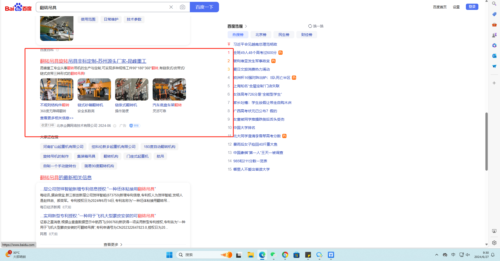Switch to the 北京榜 tab
The image size is (500, 261).
261,35
